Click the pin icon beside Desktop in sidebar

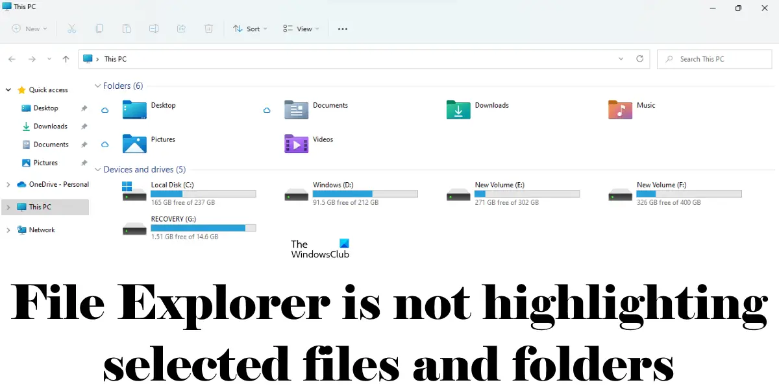tap(84, 108)
